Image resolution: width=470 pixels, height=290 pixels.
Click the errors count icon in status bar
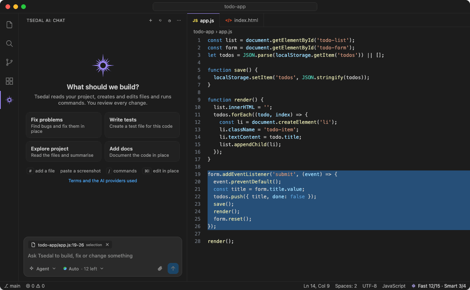31,286
